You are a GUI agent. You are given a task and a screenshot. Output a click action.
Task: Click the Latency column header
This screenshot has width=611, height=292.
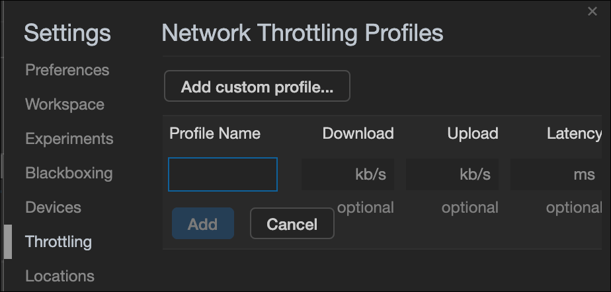[x=574, y=133]
